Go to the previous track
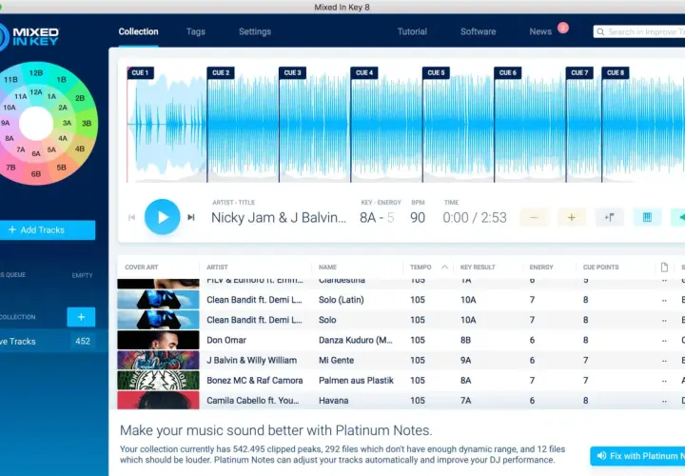 click(131, 217)
